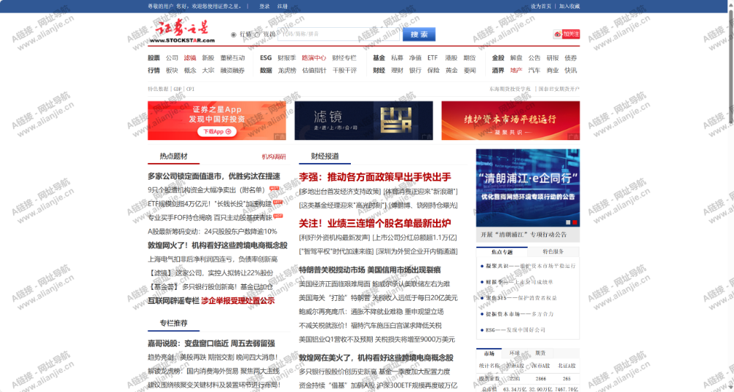Open the 滤镜 dark banner ad

point(363,120)
